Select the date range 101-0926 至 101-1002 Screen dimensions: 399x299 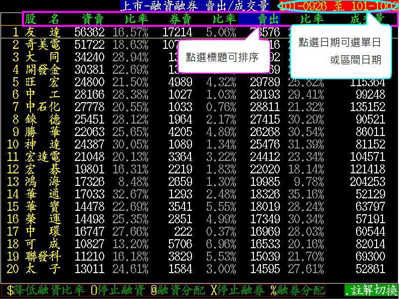(337, 6)
